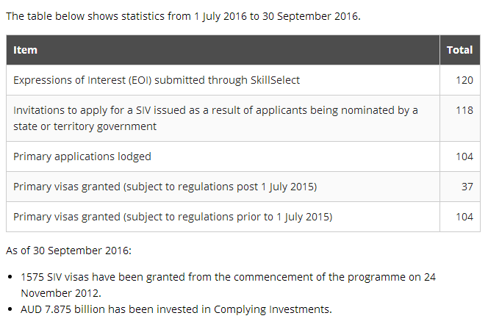Click the Total for visas granted prior to July 2015
This screenshot has height=324, width=488.
pos(464,217)
